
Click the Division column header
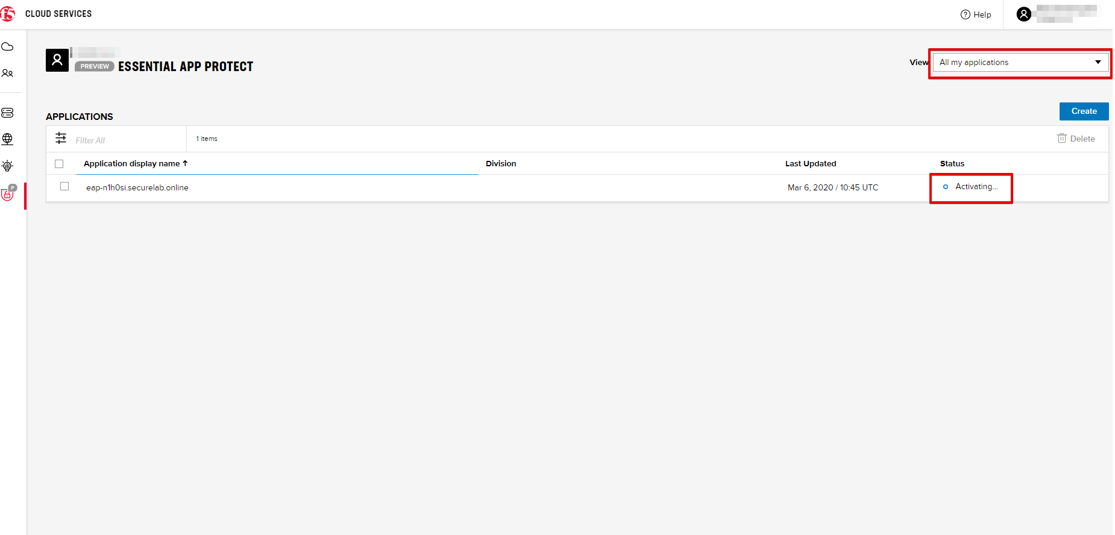coord(501,164)
